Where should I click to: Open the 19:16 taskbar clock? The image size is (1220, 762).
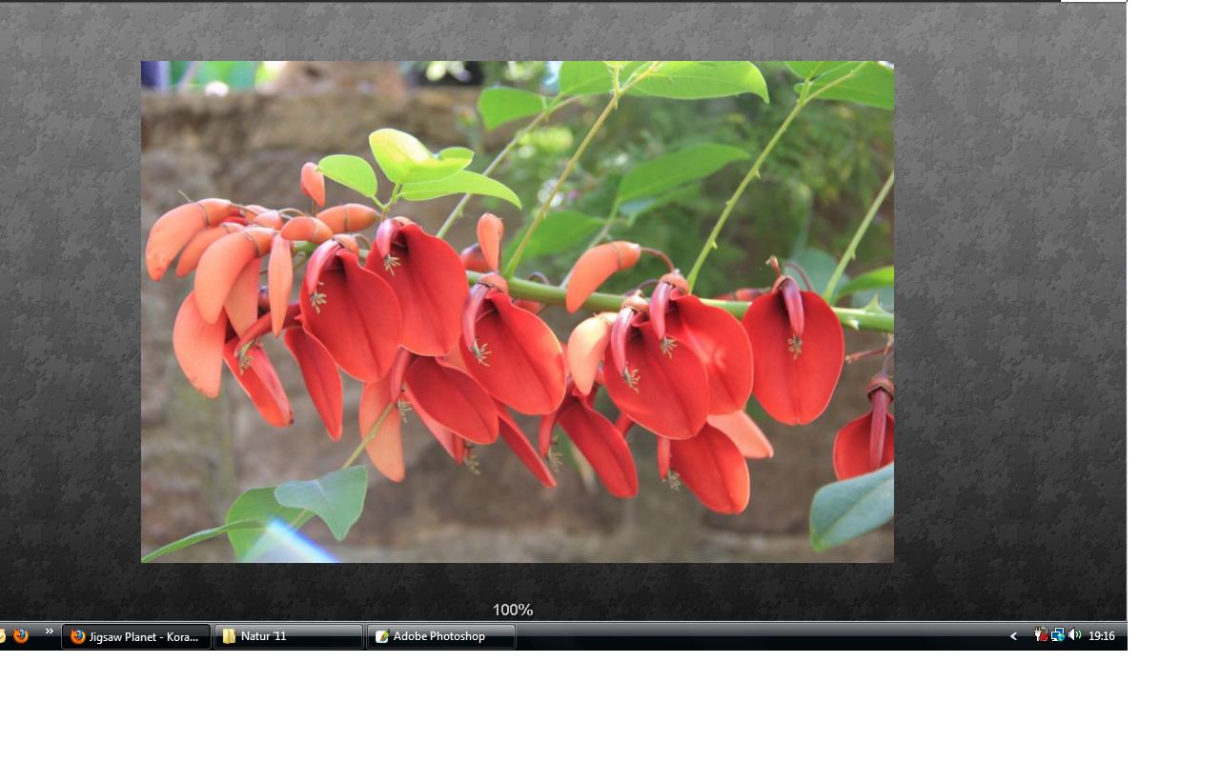click(x=1102, y=636)
